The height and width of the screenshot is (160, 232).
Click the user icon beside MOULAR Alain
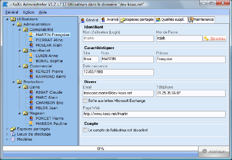point(31,45)
